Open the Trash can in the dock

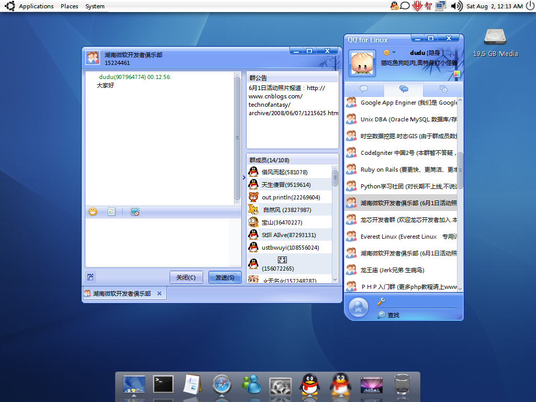(x=402, y=385)
